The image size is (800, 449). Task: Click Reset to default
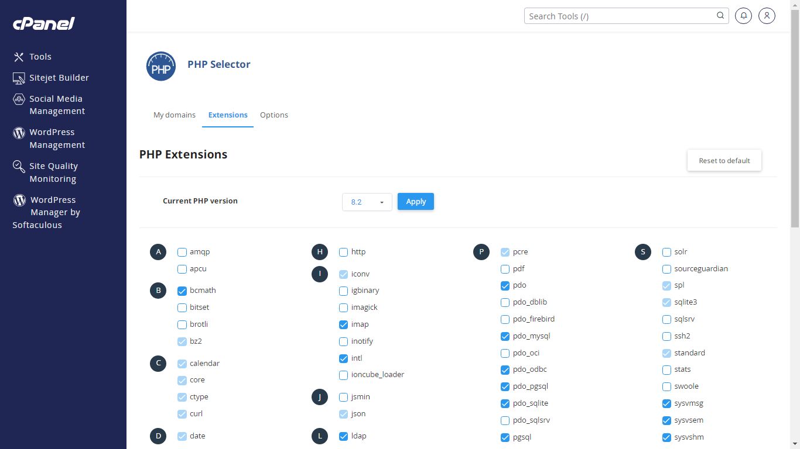click(x=724, y=160)
